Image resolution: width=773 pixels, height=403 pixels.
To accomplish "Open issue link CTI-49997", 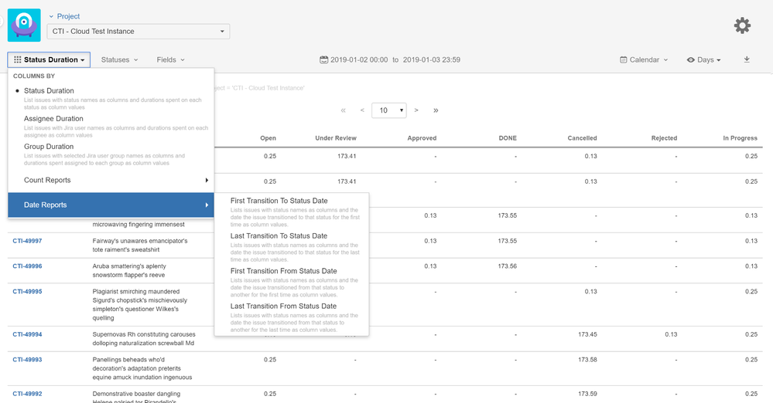I will (x=27, y=242).
